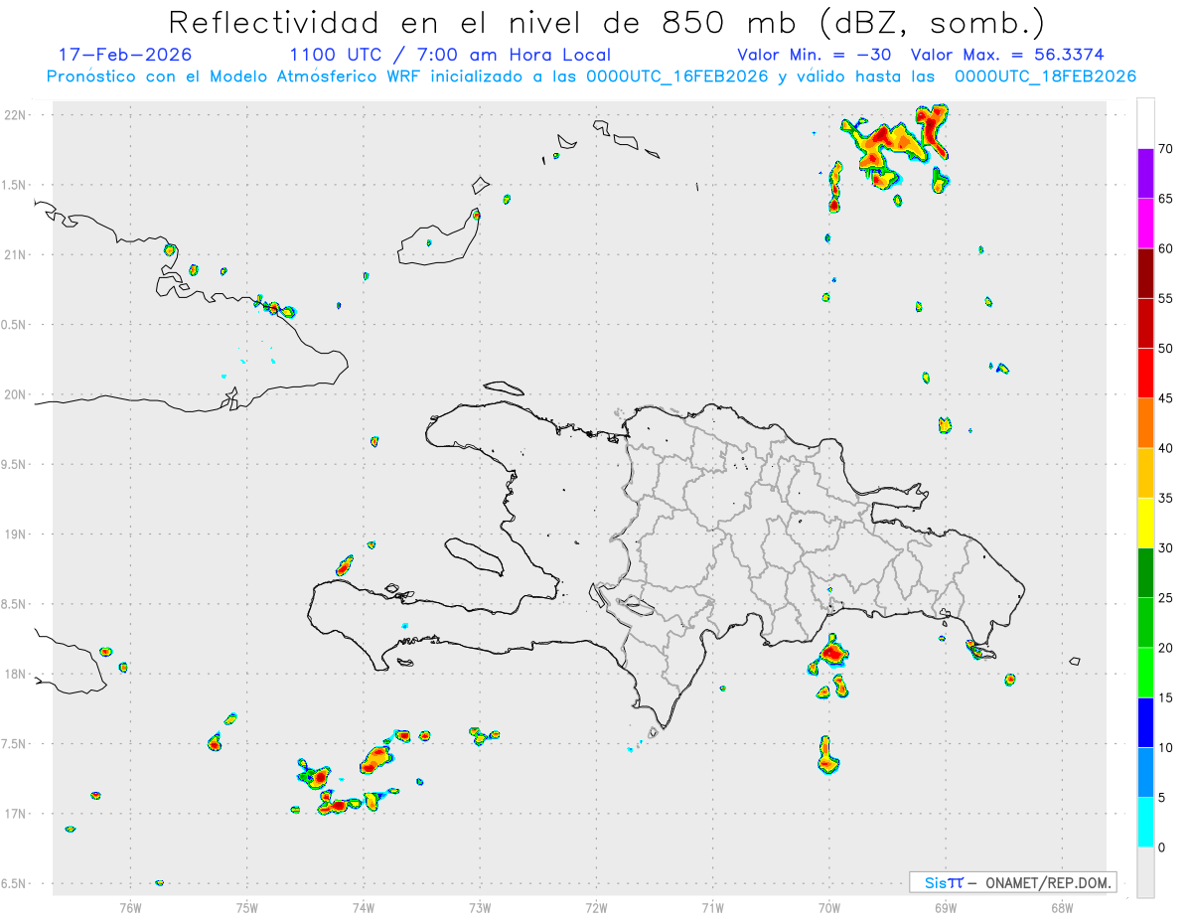Click the map title 'Reflectividad en el nivel de 850 mb'
Screen dimensions: 1192x921
pos(481,22)
